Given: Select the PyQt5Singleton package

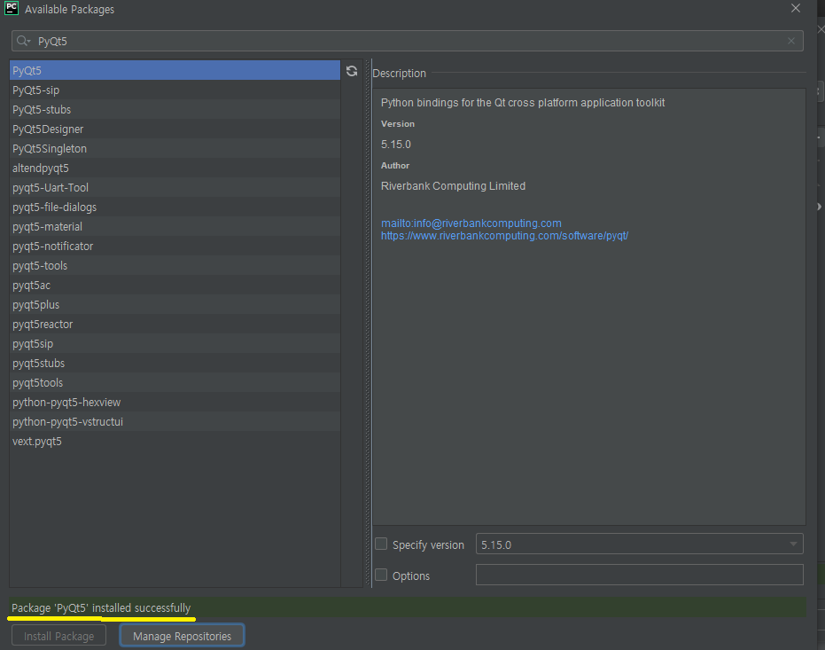Looking at the screenshot, I should point(175,148).
